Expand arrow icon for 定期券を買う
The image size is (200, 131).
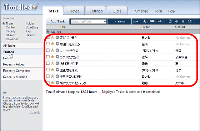pyautogui.click(x=57, y=37)
